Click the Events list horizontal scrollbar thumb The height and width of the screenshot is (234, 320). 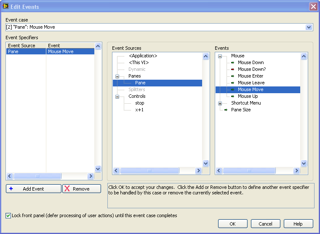(249, 170)
